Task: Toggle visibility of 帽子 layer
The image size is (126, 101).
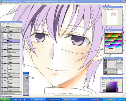Action: (2, 37)
